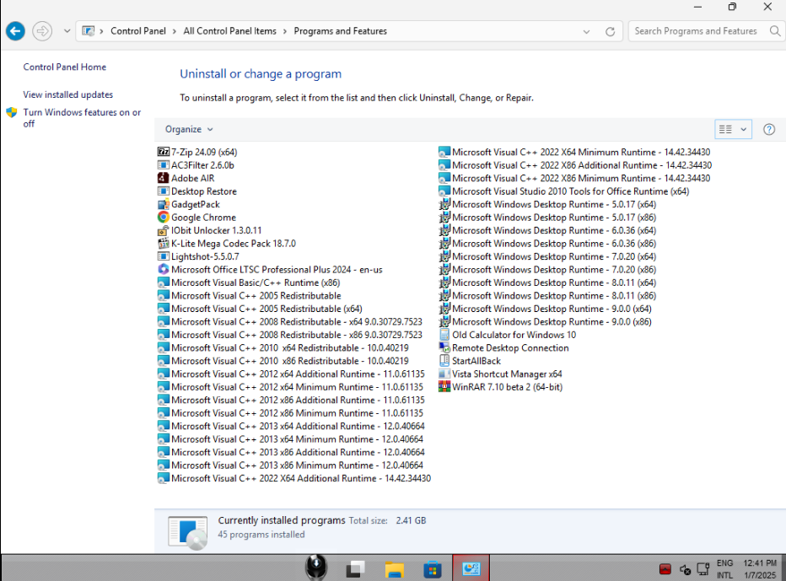Open the view options dropdown arrow
The width and height of the screenshot is (786, 581).
[743, 129]
